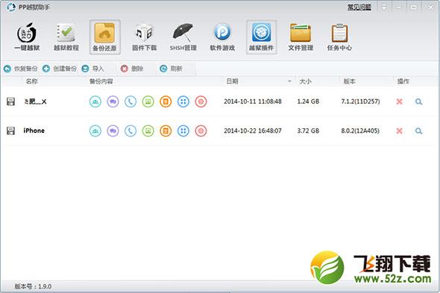440x293 pixels.
Task: Open the 越狱教程 tutorial section
Action: [66, 37]
